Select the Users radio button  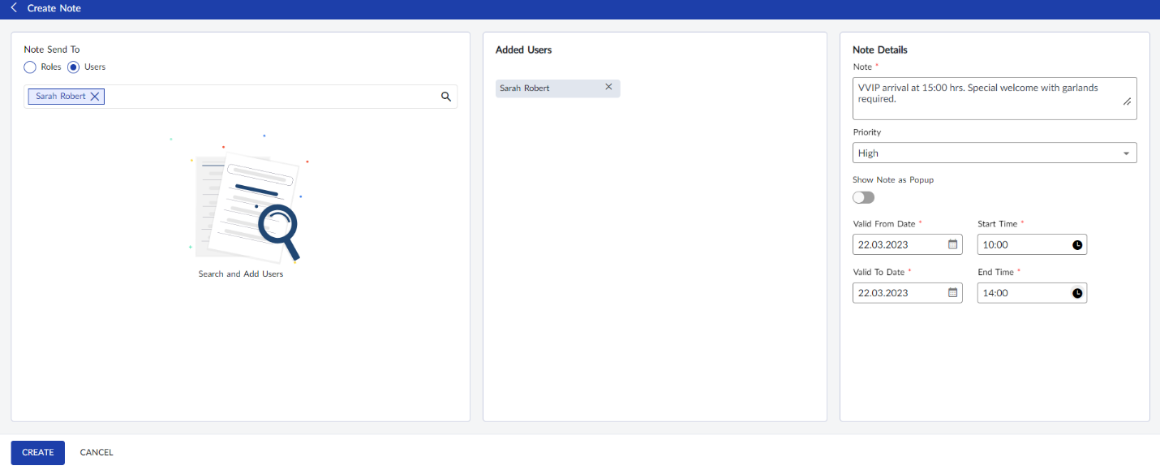(73, 67)
